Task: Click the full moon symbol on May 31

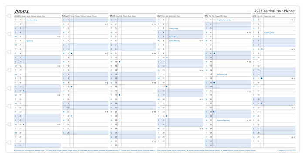Action: click(214, 145)
